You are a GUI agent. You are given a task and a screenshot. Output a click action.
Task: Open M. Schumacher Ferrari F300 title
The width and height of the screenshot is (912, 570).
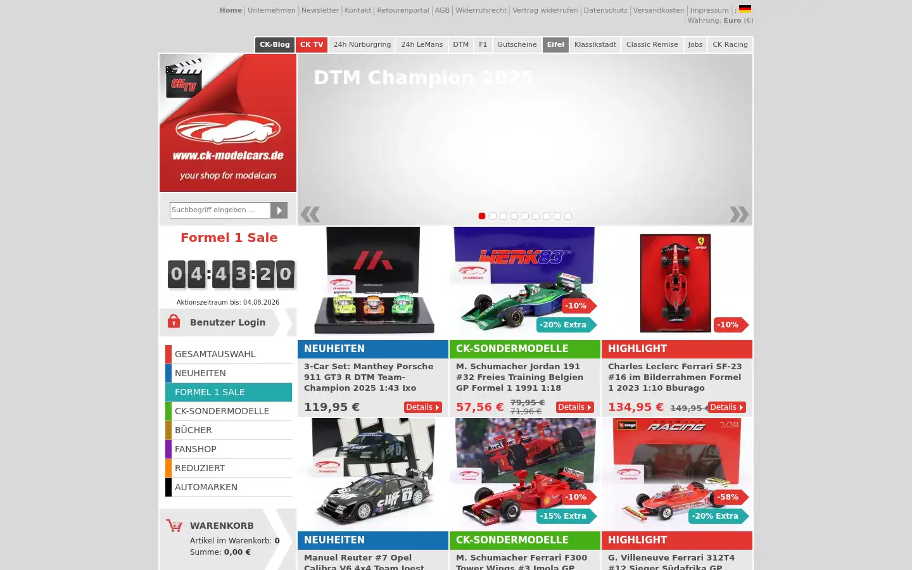(x=522, y=562)
